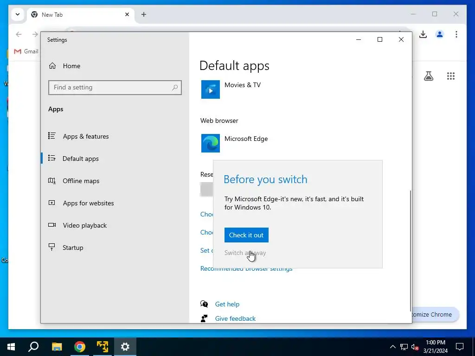Open Chrome profile avatar
This screenshot has width=475, height=356.
coord(440,34)
